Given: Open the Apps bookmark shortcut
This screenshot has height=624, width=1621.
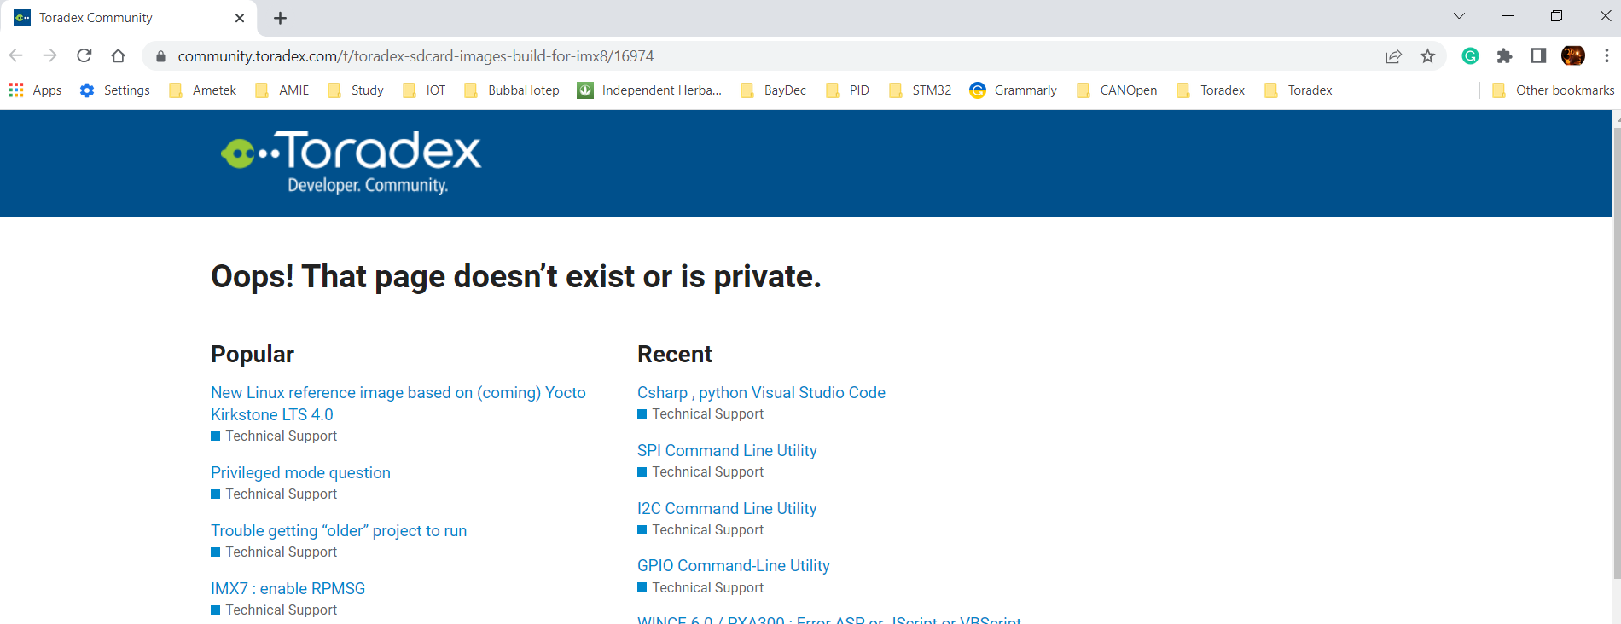Looking at the screenshot, I should pos(35,90).
